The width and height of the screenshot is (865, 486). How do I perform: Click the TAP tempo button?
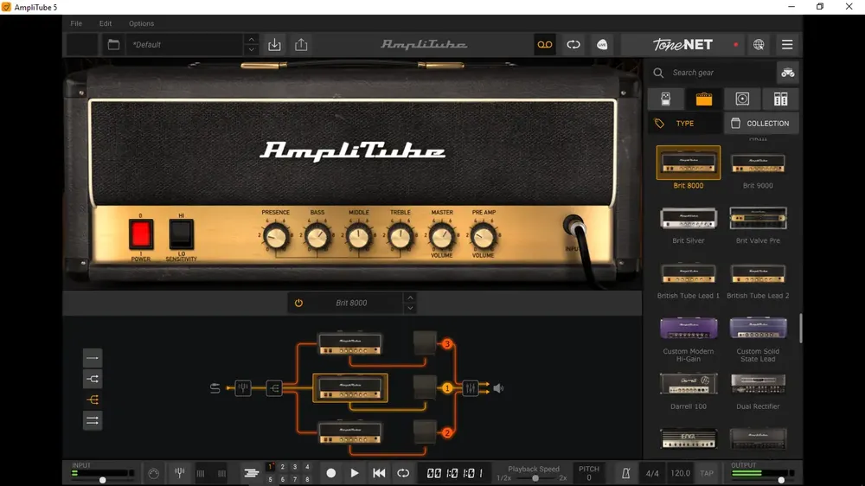point(707,473)
